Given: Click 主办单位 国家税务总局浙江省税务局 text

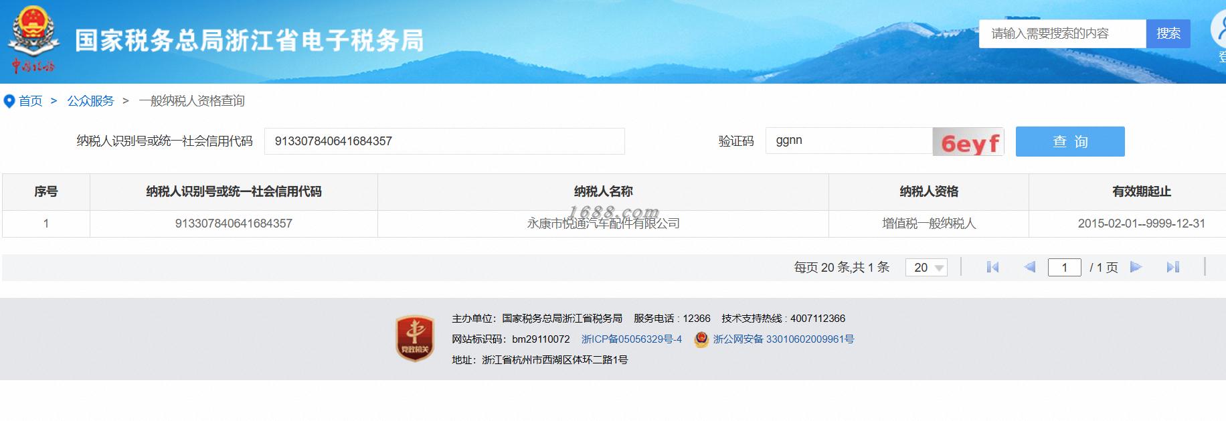Looking at the screenshot, I should (x=537, y=319).
